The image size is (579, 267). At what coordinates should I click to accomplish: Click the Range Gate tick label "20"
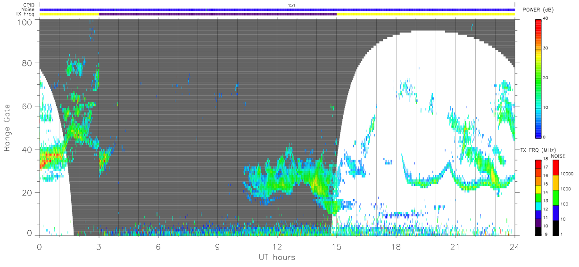(x=27, y=193)
